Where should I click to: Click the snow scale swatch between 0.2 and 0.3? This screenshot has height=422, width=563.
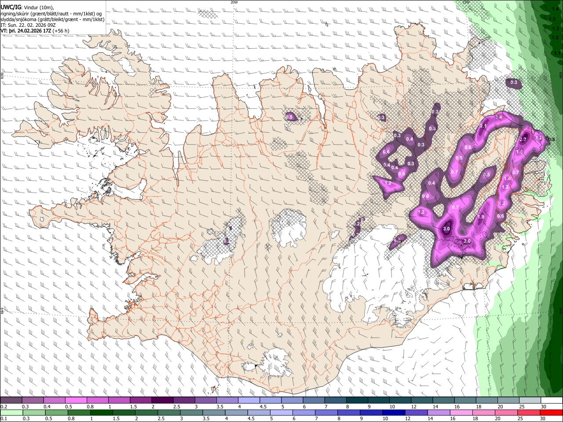[x=11, y=400]
